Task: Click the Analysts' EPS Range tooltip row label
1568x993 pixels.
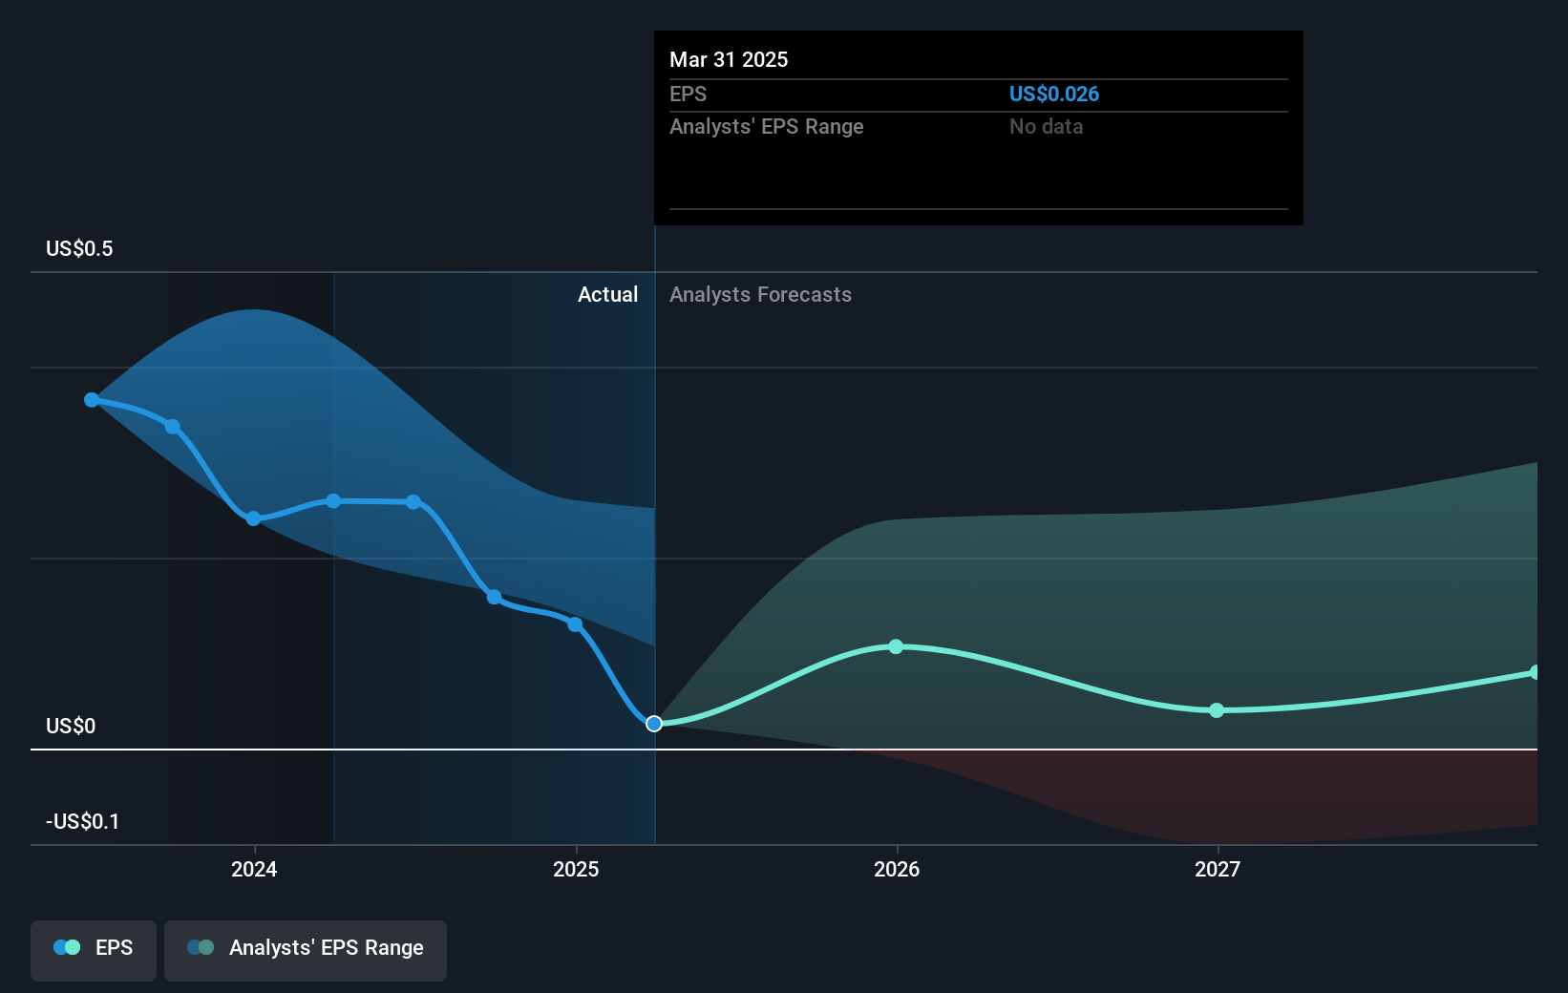Action: 767,126
